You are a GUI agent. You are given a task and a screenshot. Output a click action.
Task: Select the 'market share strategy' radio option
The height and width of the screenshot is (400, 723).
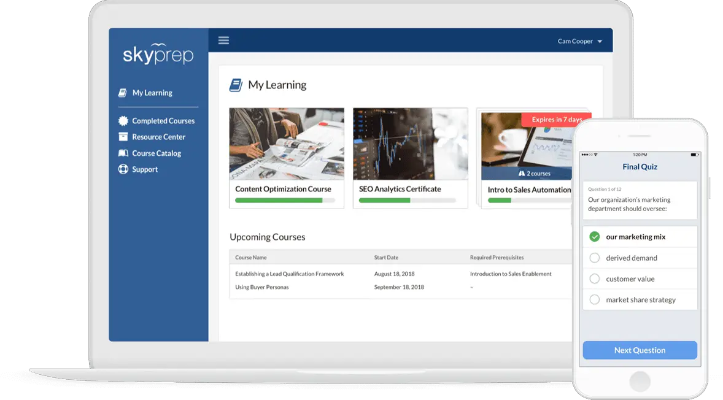[x=594, y=299]
